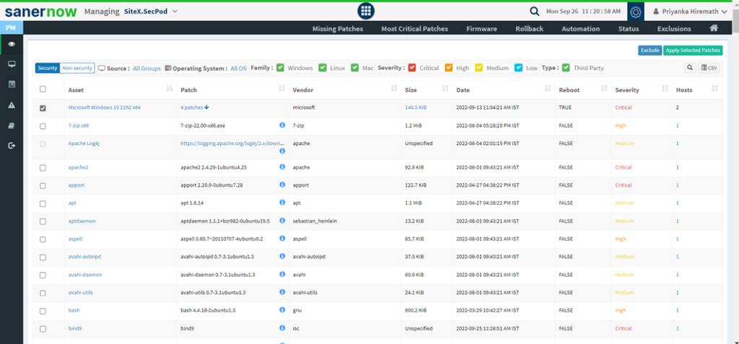The width and height of the screenshot is (739, 344).
Task: Click the table search magnifier button
Action: pyautogui.click(x=690, y=68)
